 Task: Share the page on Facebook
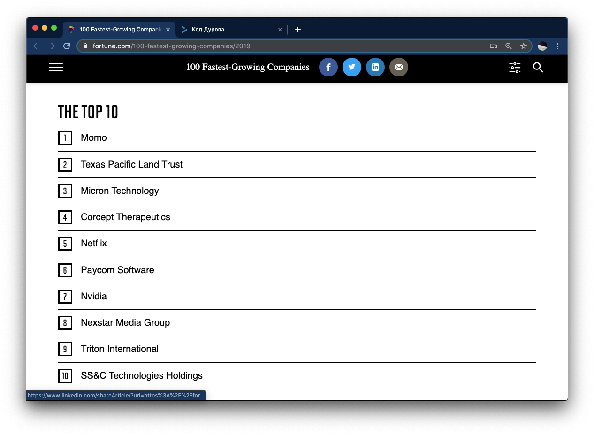tap(328, 67)
